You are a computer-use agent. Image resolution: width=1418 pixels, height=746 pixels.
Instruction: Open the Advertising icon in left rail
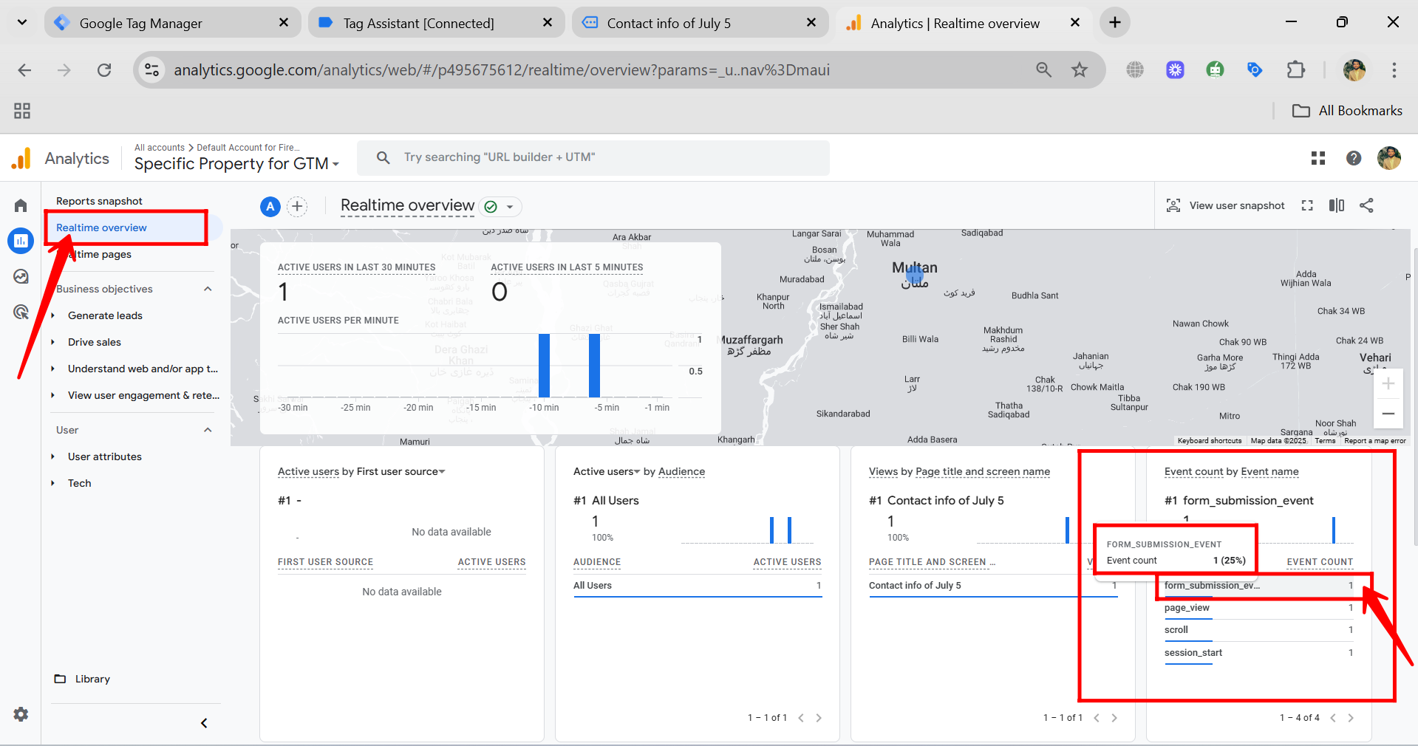(x=21, y=312)
